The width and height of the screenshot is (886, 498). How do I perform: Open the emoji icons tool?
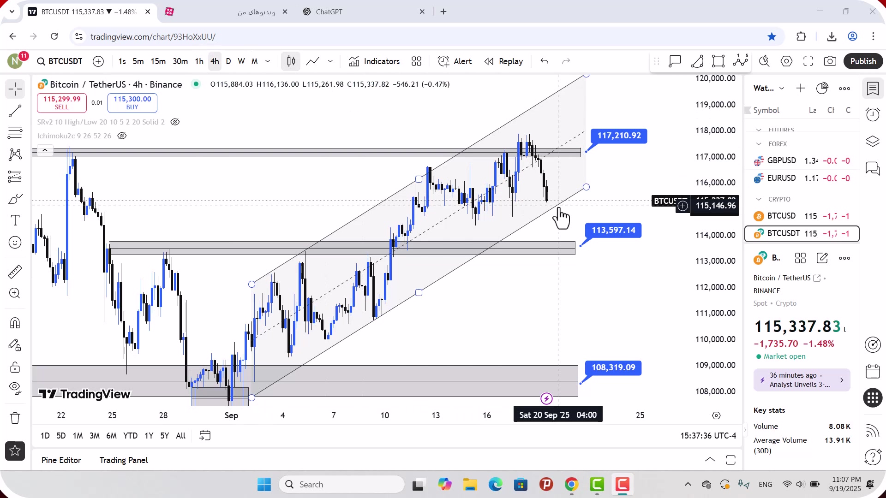[15, 243]
